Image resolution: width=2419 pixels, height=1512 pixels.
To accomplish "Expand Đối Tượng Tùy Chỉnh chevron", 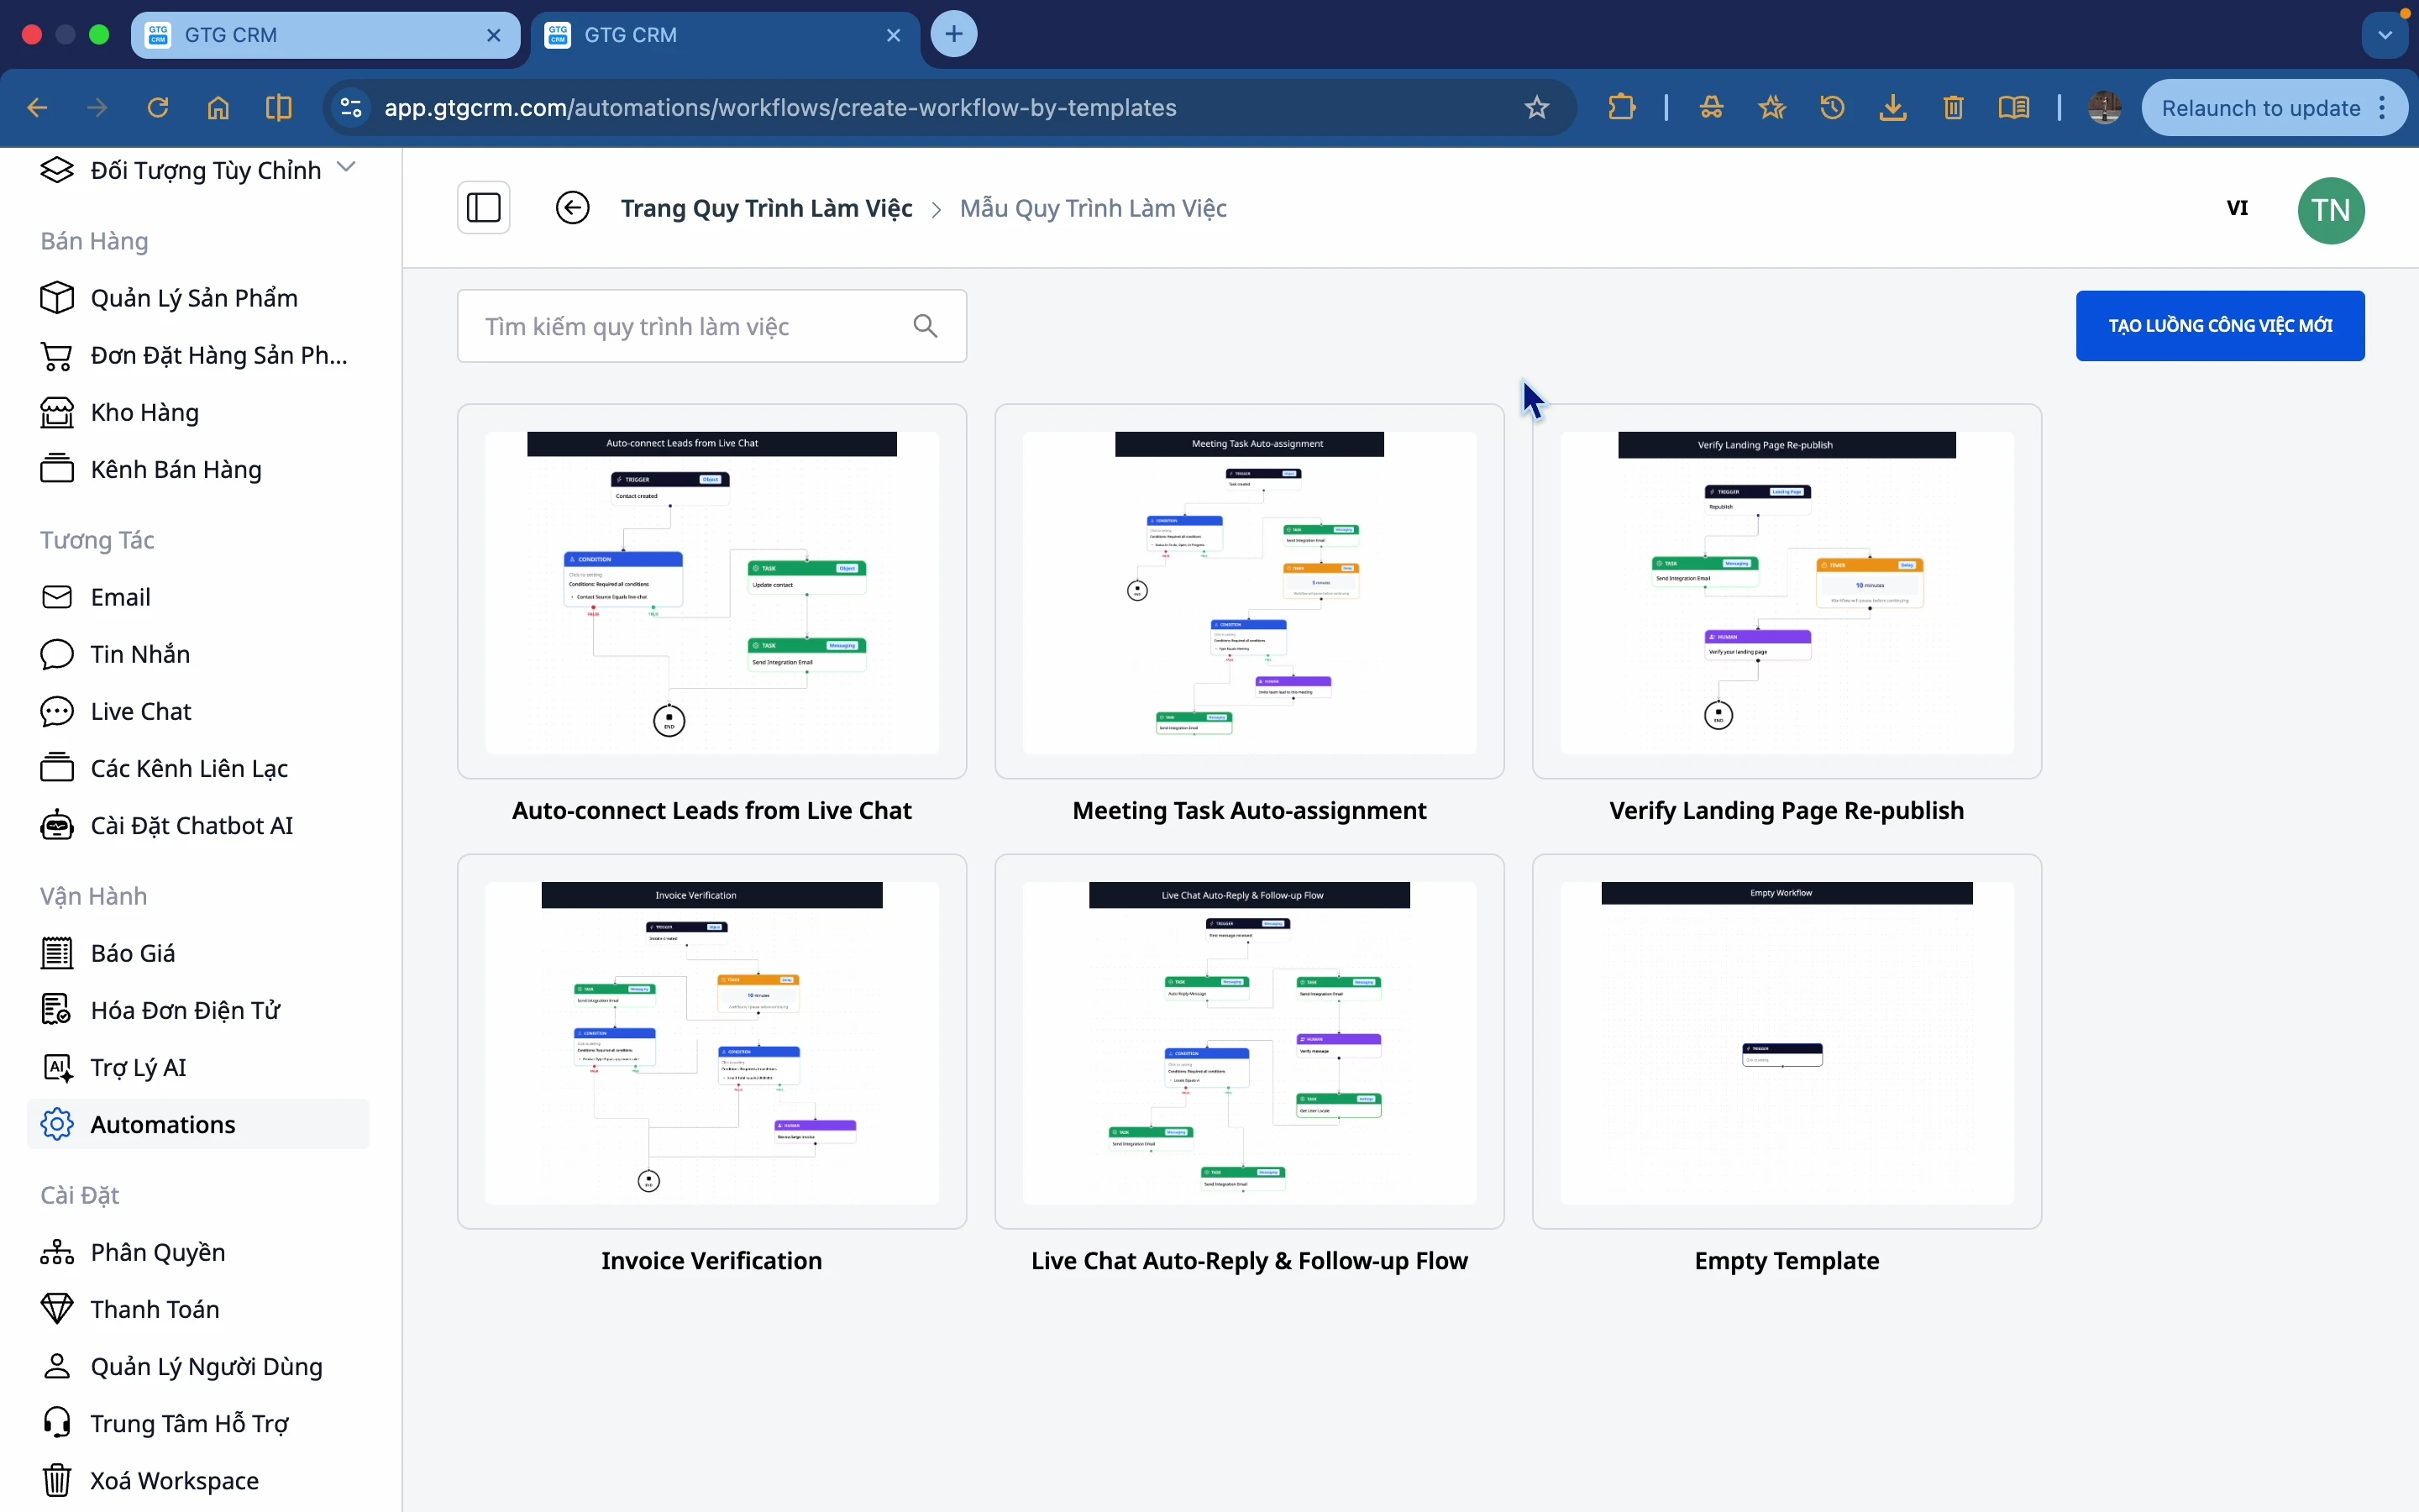I will click(347, 167).
